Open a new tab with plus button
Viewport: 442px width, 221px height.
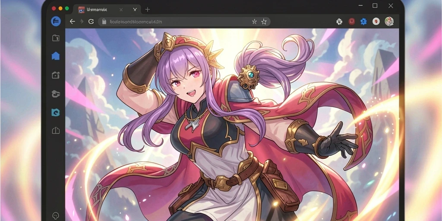coord(148,9)
